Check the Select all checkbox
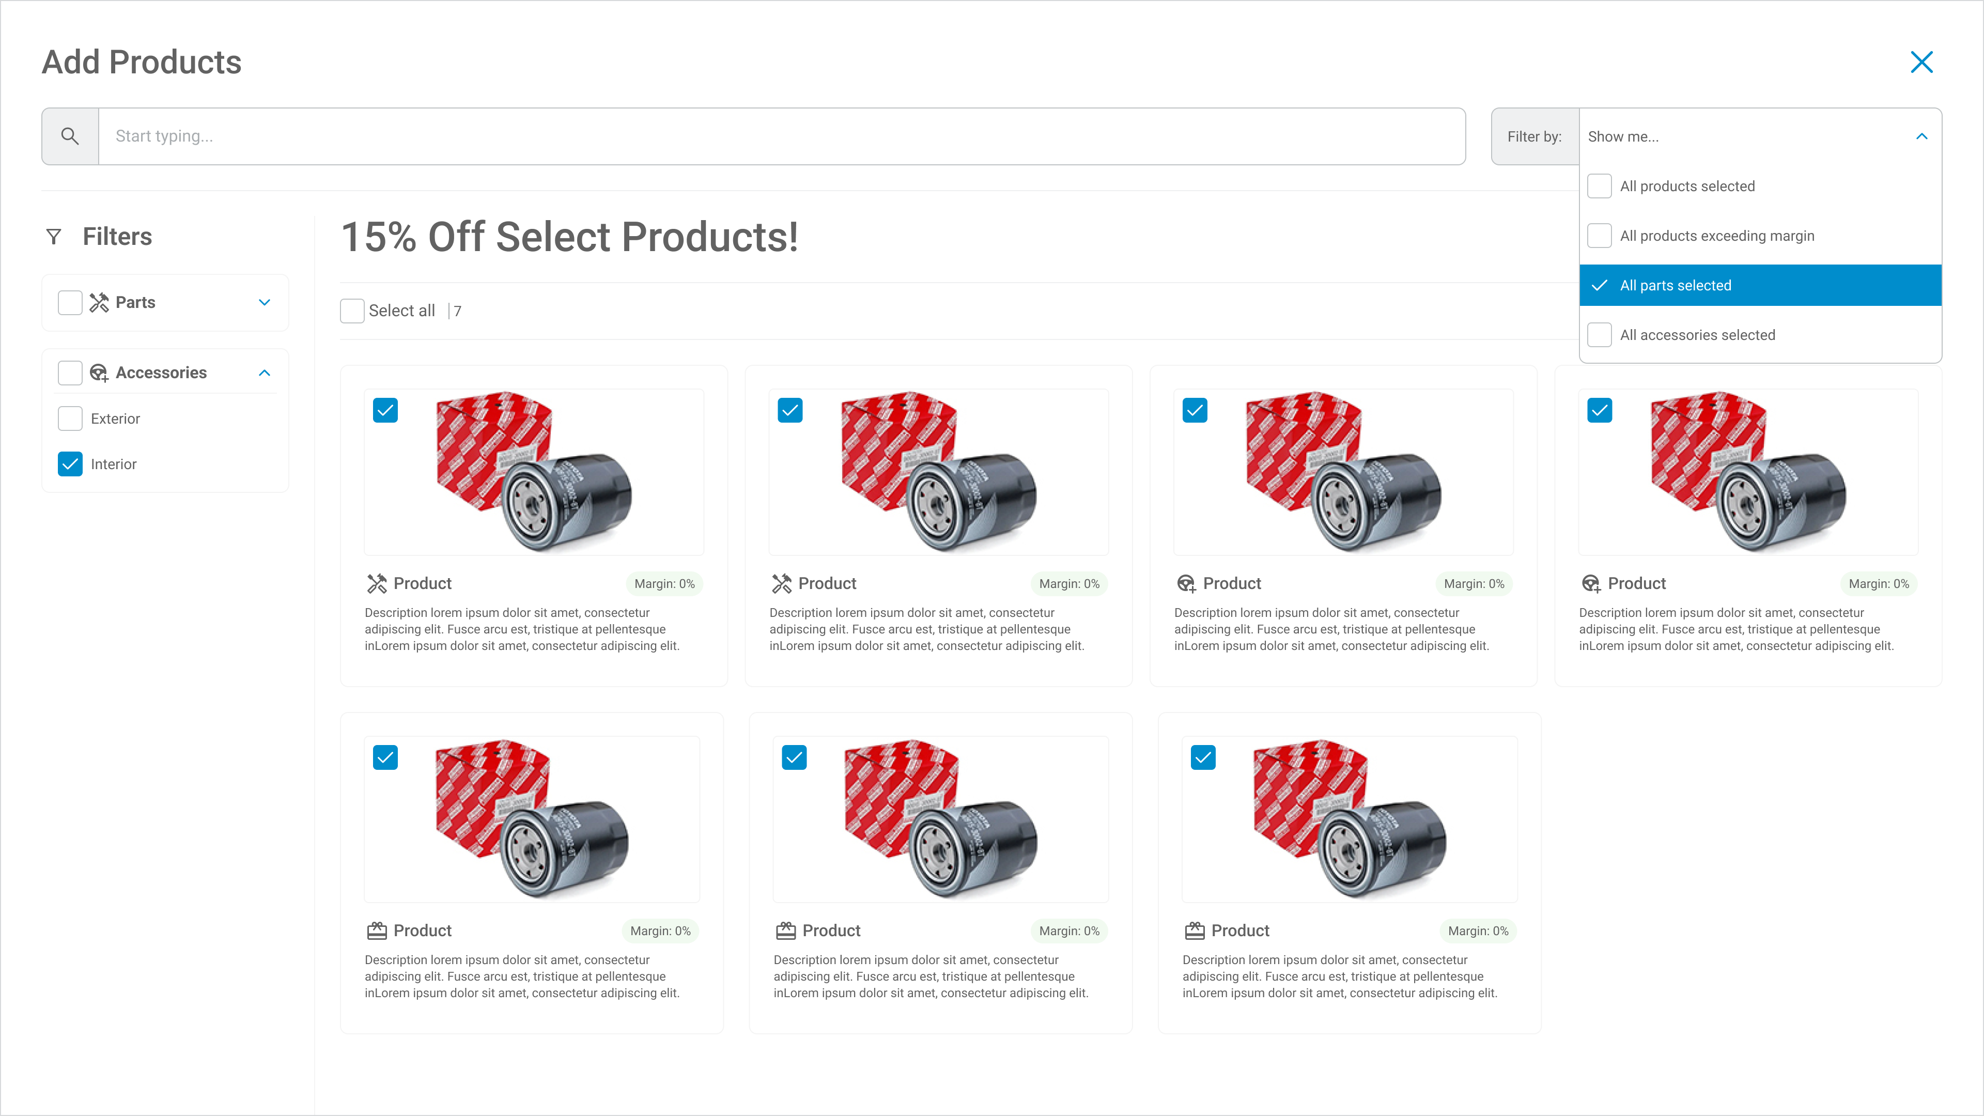The image size is (1984, 1116). (353, 311)
